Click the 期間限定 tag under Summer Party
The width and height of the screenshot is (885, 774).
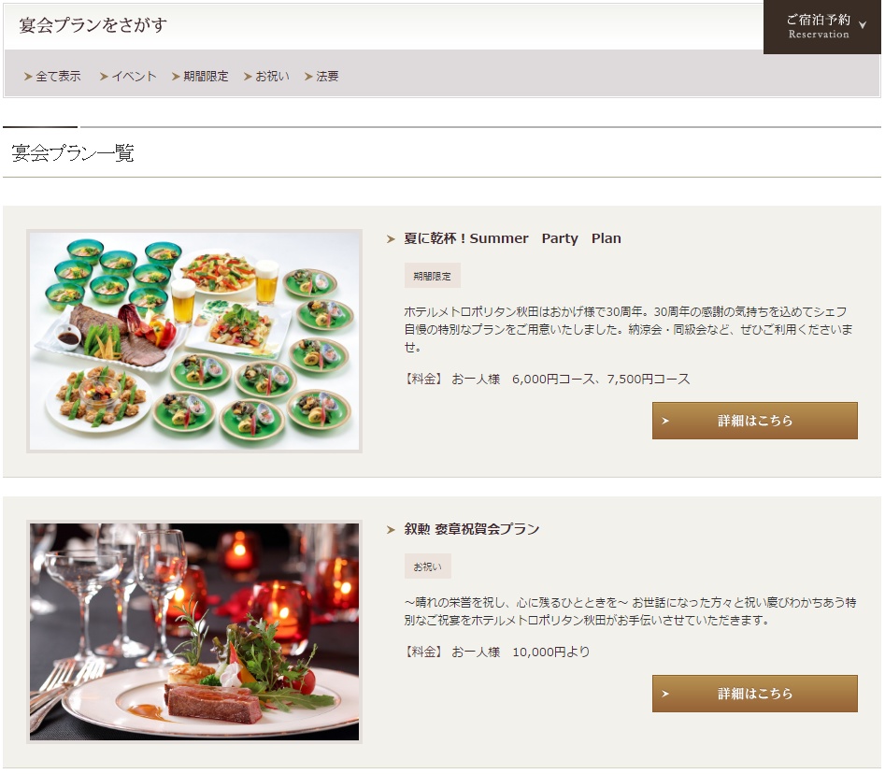(433, 276)
